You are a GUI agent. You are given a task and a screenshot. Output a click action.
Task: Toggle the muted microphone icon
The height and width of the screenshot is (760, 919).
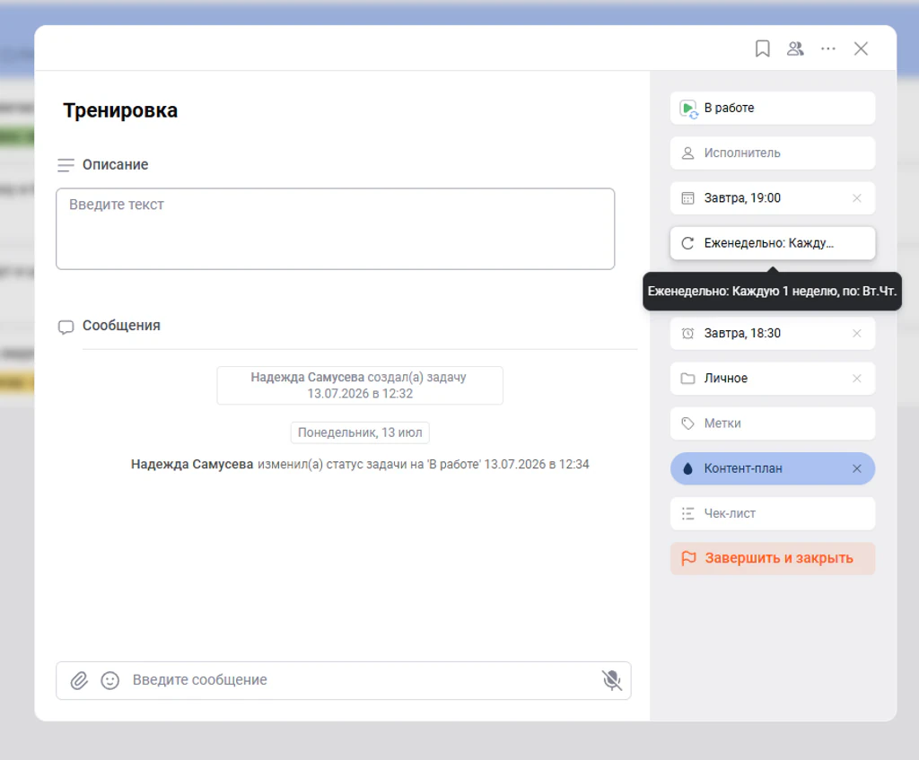coord(612,680)
